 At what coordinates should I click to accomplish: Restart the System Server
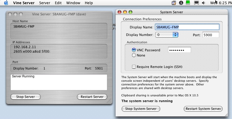point(203,109)
